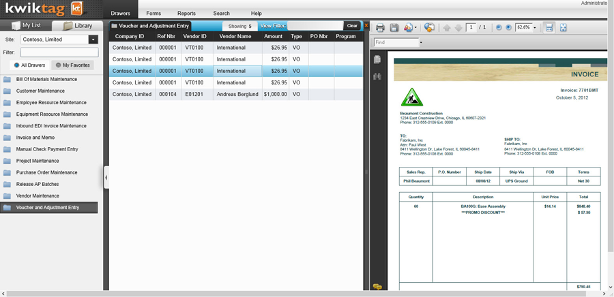Close the viewer via orange X
This screenshot has height=297, width=614.
click(366, 25)
